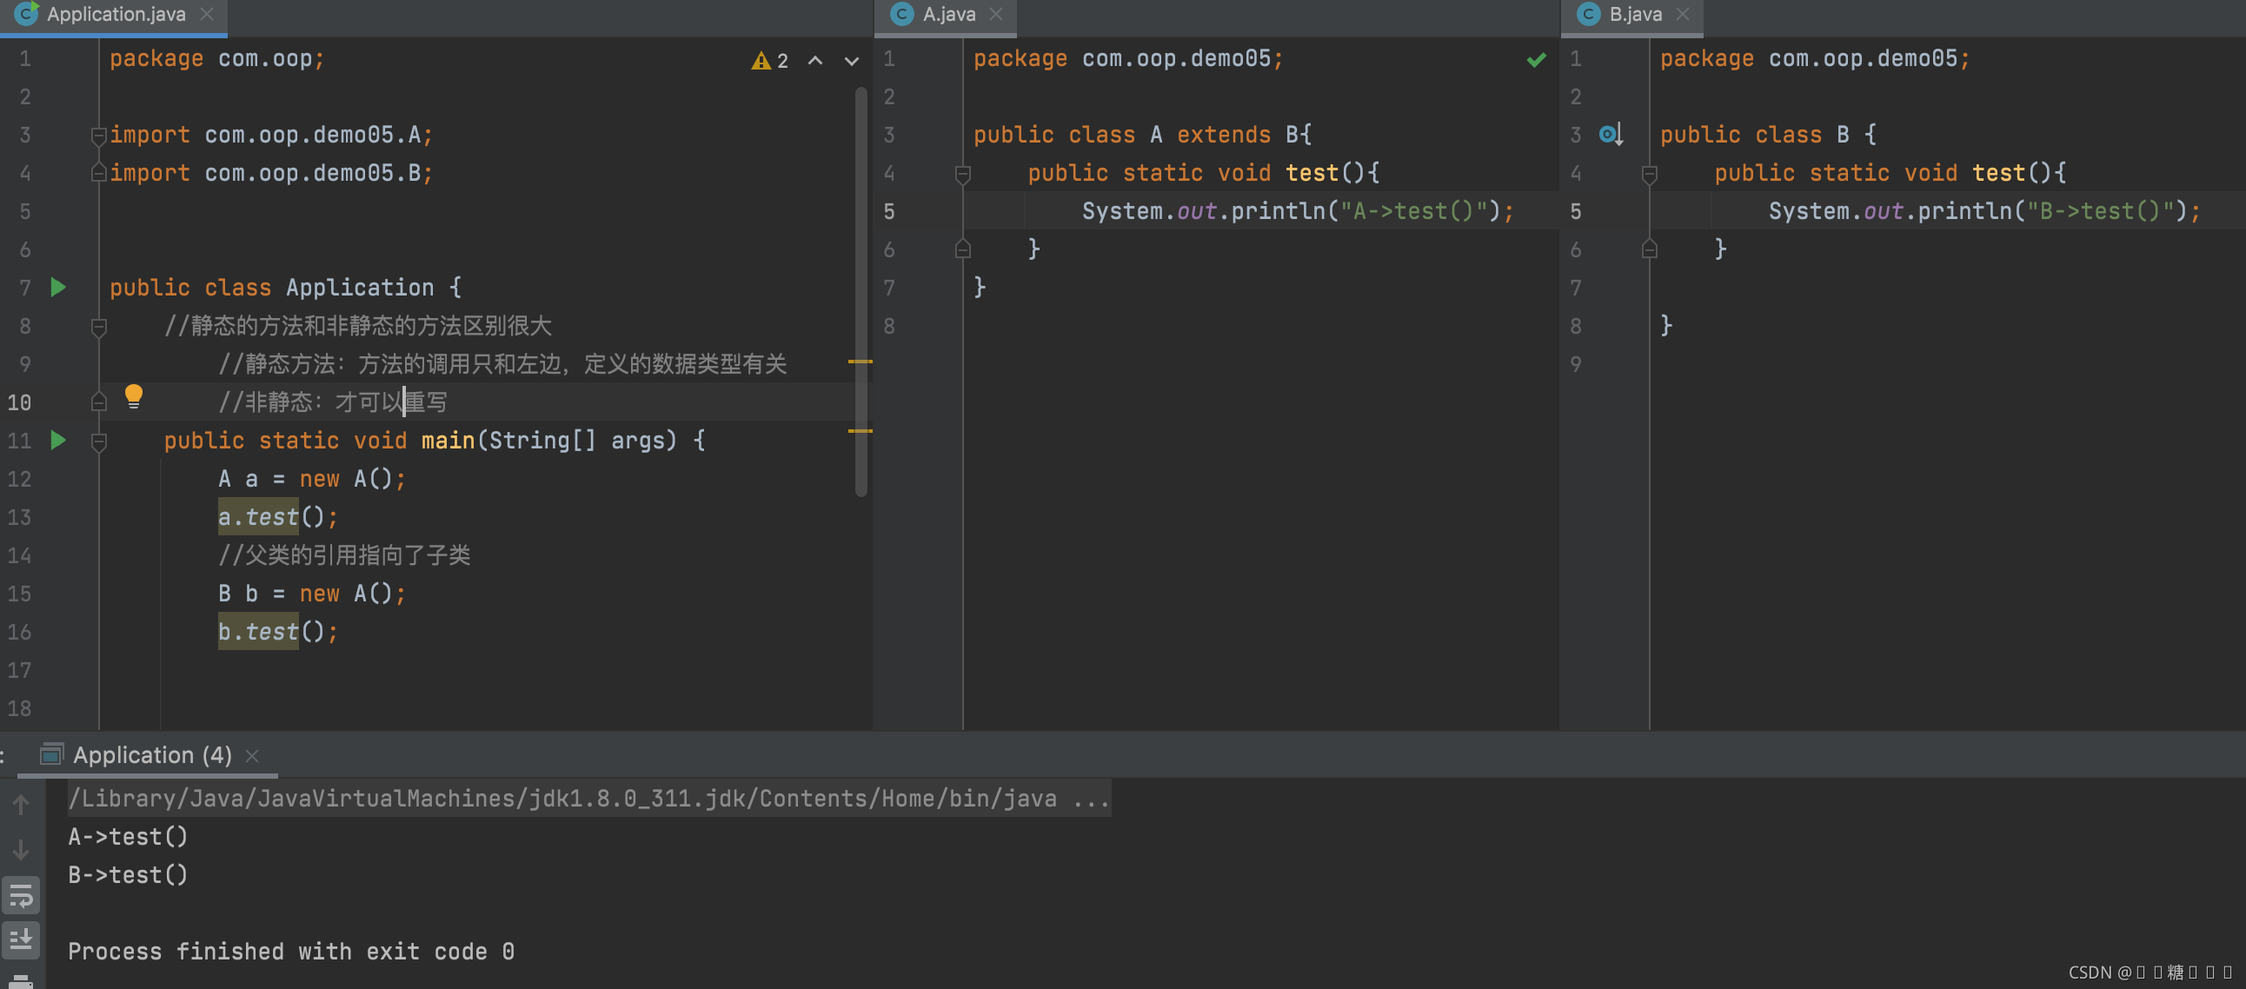The image size is (2246, 989).
Task: Click "import com.oop.demo05.A;" on line 3
Action: [271, 136]
